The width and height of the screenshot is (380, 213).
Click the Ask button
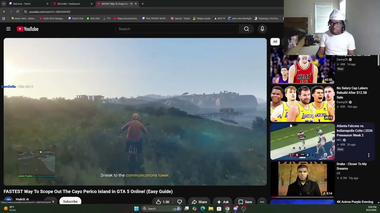pos(223,202)
